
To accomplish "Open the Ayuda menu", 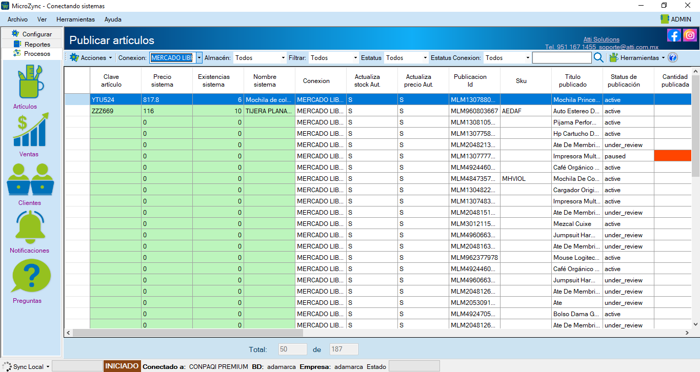I will [x=113, y=19].
